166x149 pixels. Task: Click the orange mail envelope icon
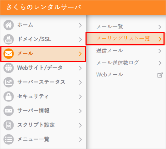[x=9, y=54]
